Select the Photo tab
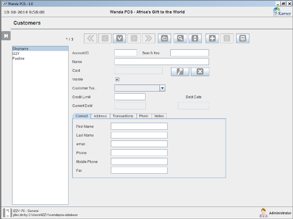 (143, 116)
